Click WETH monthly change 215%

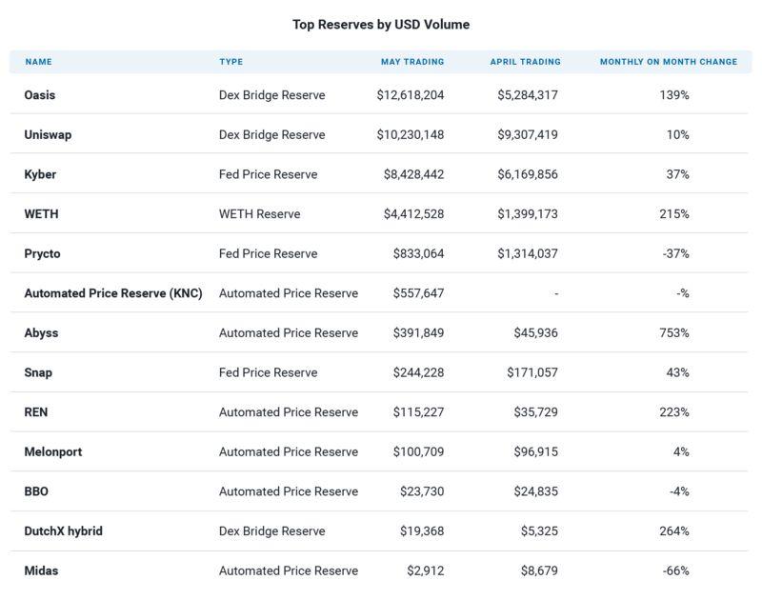click(674, 213)
